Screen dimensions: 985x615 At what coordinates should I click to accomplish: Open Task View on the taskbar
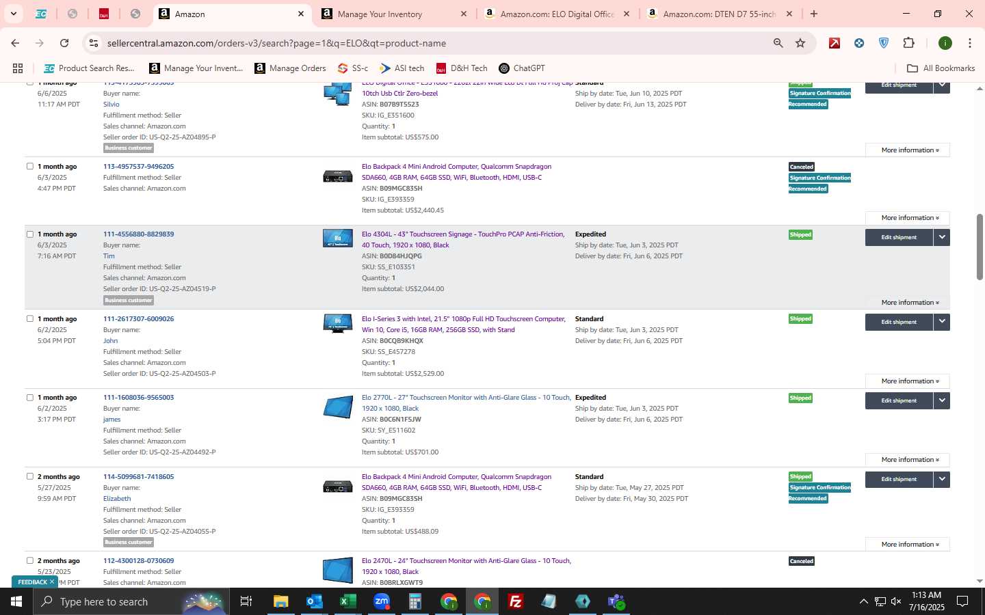tap(246, 601)
